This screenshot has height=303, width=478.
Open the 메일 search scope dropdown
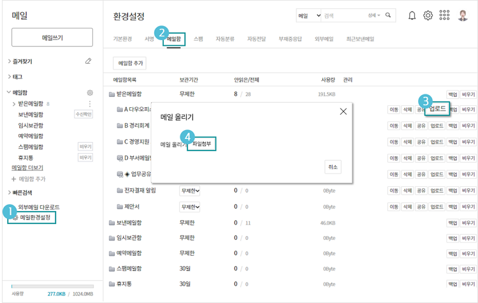pyautogui.click(x=308, y=15)
